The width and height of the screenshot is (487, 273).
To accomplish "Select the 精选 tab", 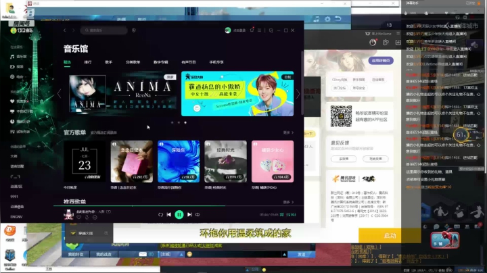I will tap(67, 62).
